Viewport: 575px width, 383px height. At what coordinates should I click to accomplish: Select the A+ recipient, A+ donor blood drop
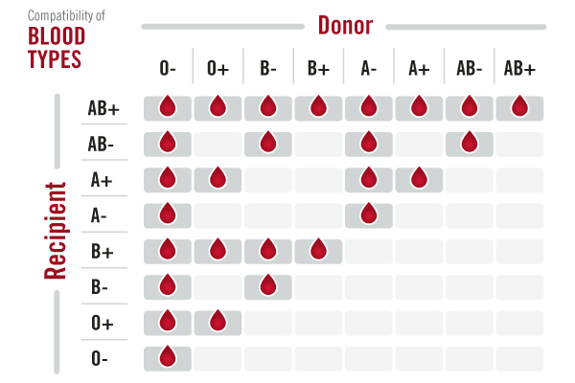click(x=419, y=178)
